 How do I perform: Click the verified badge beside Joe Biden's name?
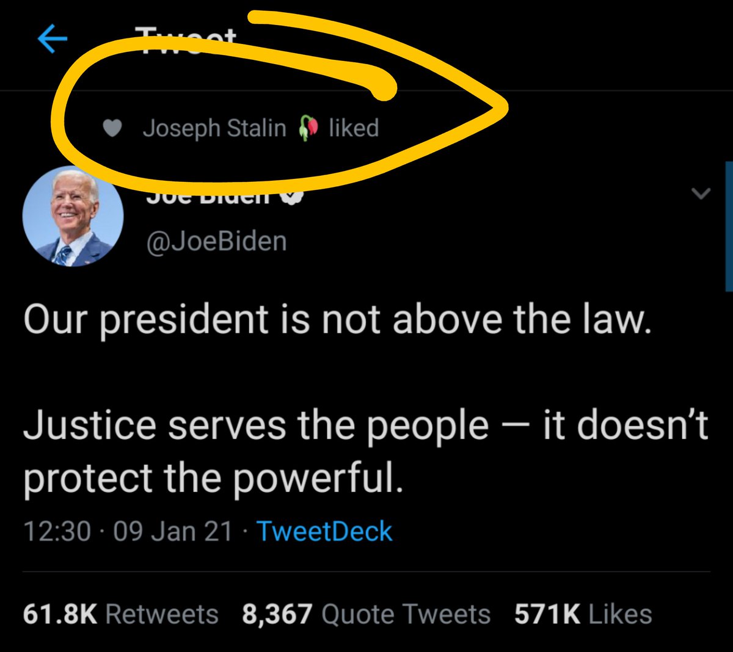293,197
